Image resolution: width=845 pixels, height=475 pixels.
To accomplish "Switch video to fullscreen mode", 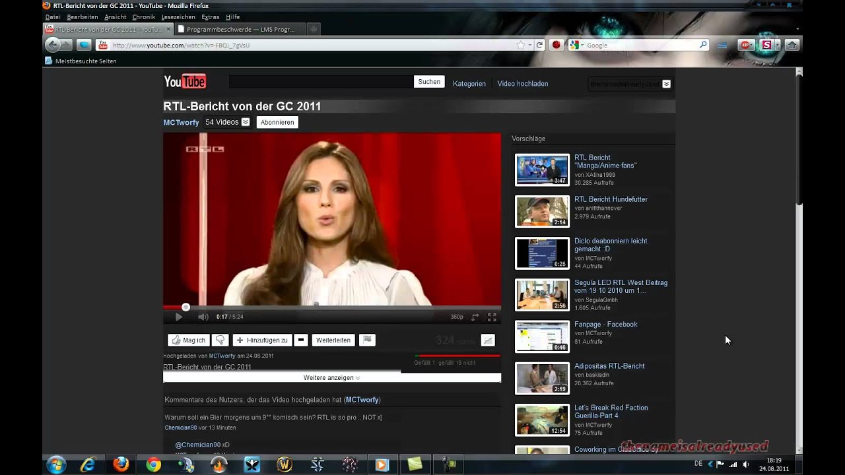I will pos(492,317).
